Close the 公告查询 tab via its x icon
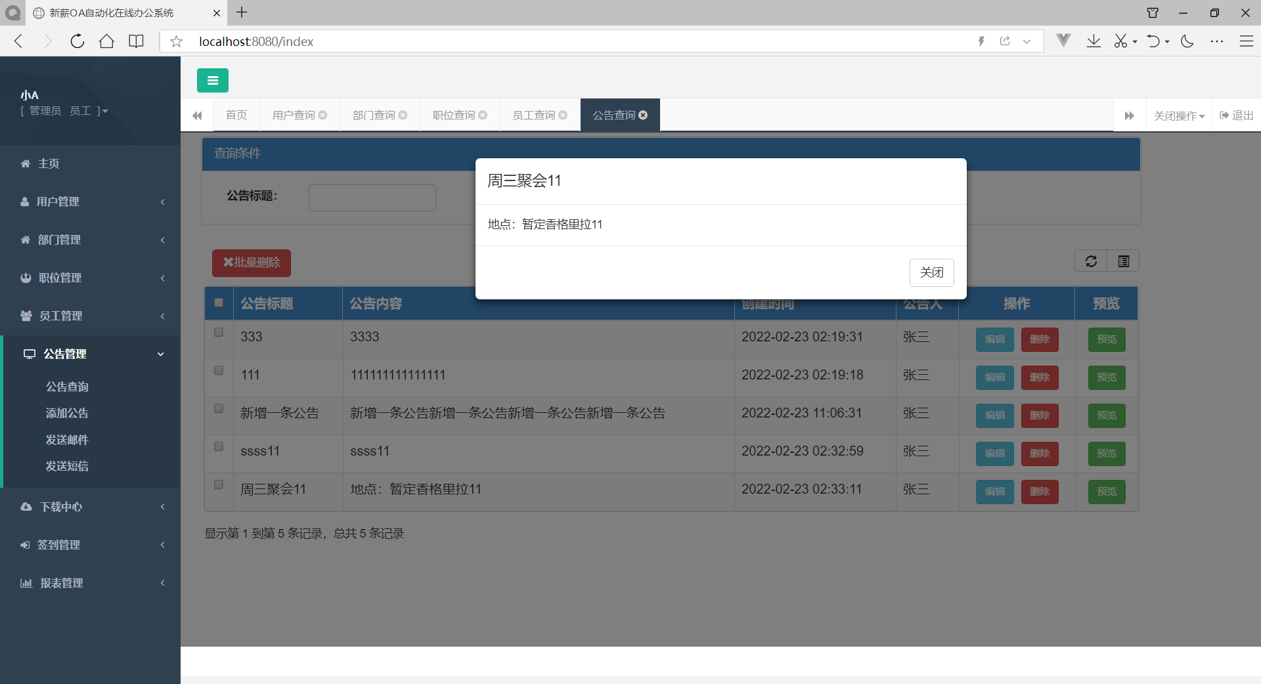 [643, 115]
